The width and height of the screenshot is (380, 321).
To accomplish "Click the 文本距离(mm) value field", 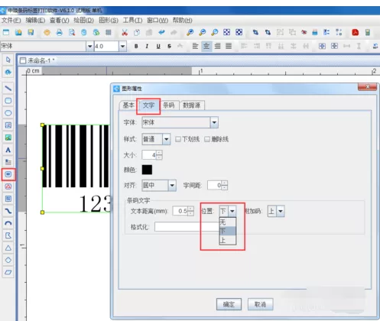I will pos(180,211).
